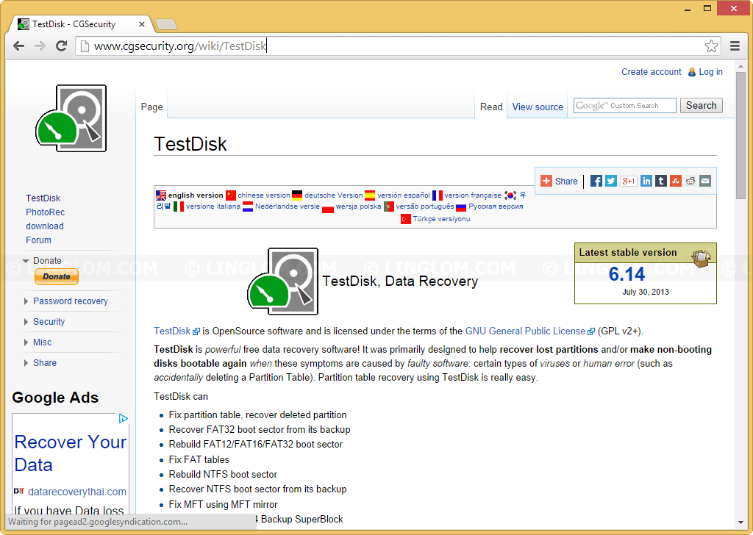Go to the download sidebar link
Screen dimensions: 753x535
point(45,226)
